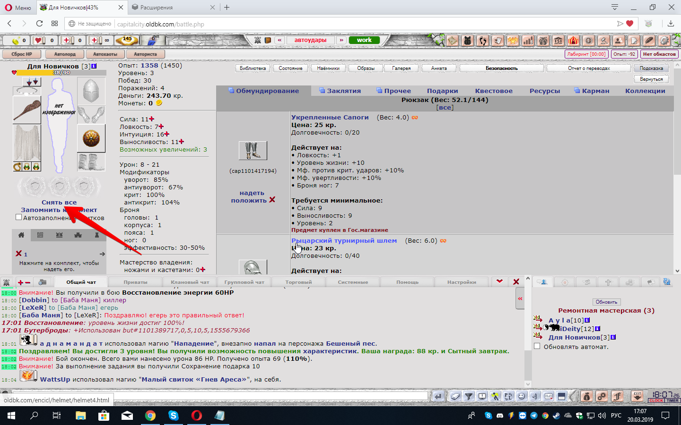Screen dimensions: 681x425
Task: Click the info icon next to Ayla
Action: [x=587, y=320]
